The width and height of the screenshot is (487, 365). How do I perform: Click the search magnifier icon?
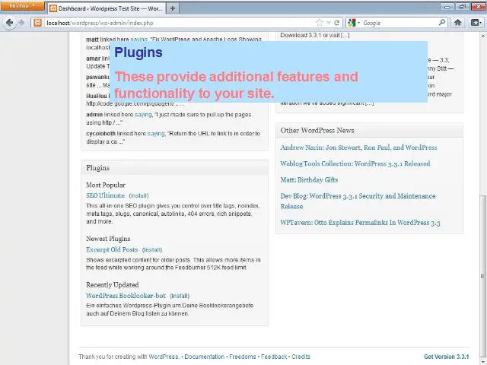442,22
